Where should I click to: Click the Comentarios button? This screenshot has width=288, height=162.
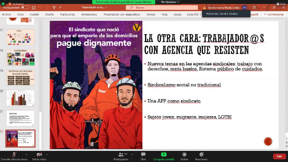click(274, 14)
